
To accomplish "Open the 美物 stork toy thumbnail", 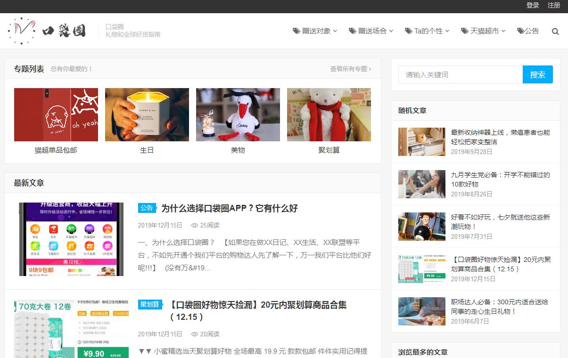I will 238,114.
